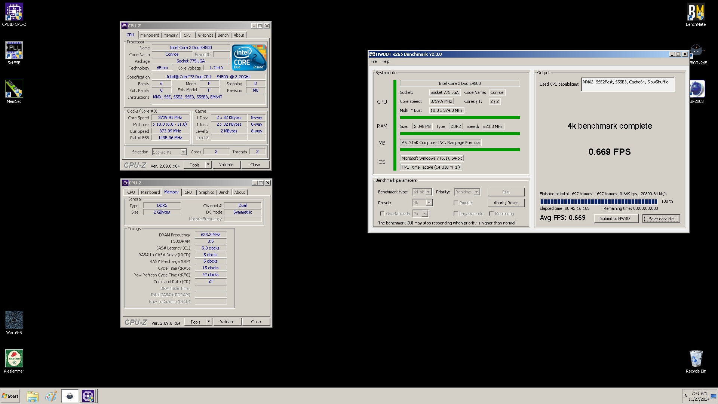
Task: Switch to HWBOT x265 taskbar button
Action: pyautogui.click(x=70, y=396)
